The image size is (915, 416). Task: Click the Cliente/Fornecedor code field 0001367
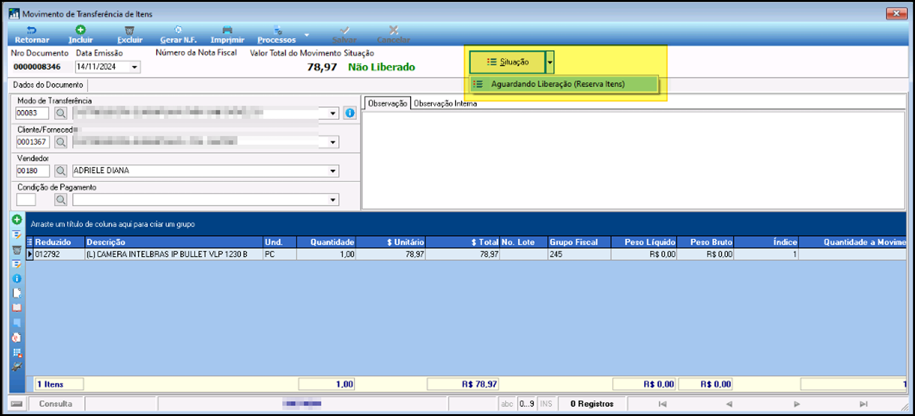32,142
